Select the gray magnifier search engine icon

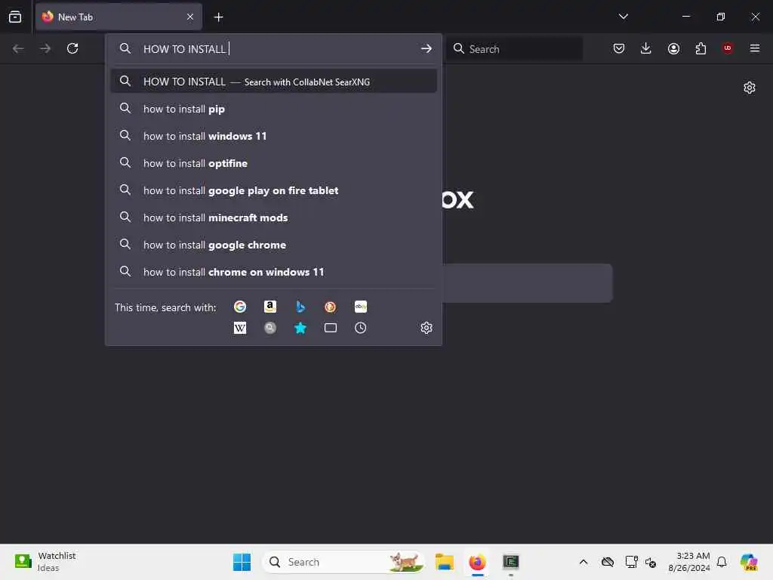pos(269,328)
